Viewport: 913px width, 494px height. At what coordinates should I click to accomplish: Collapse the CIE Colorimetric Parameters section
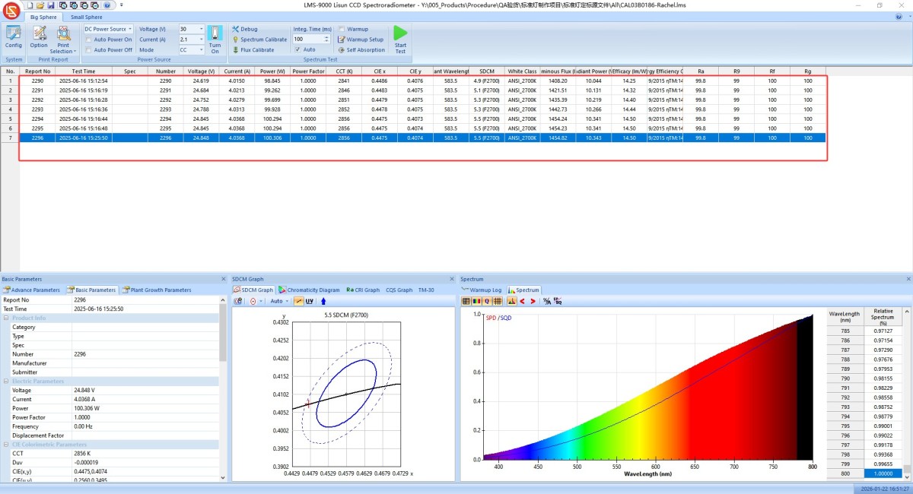pyautogui.click(x=7, y=445)
